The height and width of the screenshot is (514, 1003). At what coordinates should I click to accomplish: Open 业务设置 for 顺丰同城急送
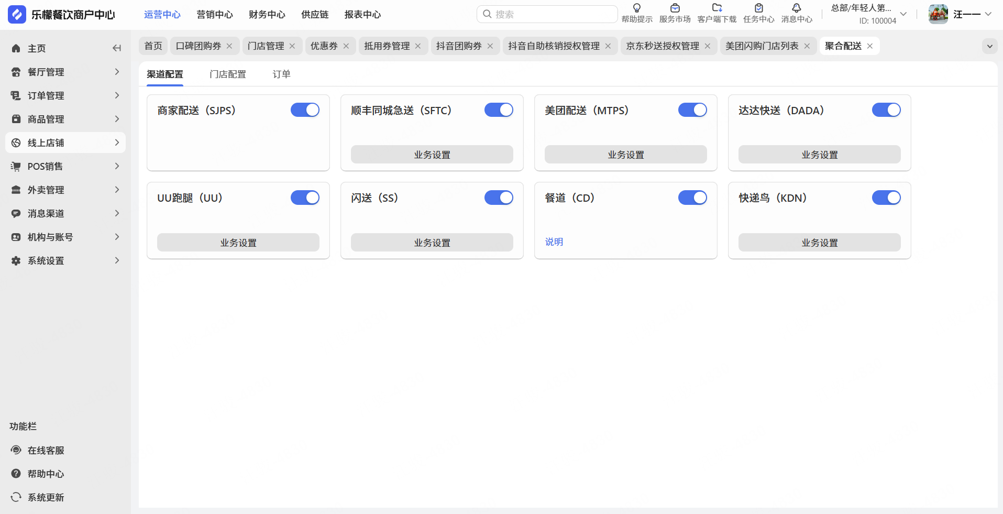coord(432,155)
